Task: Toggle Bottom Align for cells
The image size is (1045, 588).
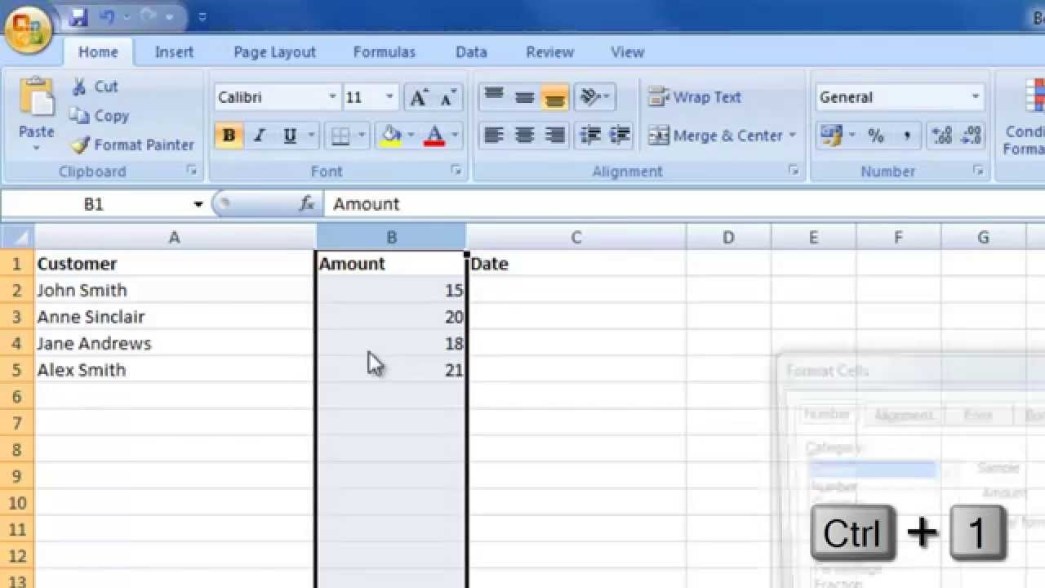Action: point(554,97)
